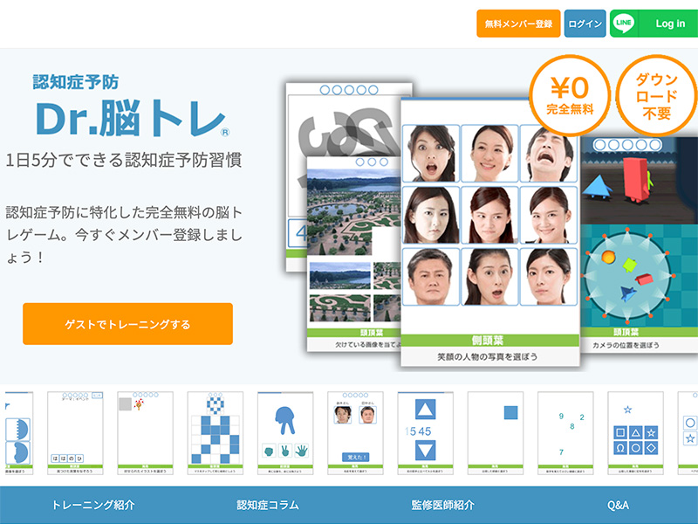Screen dimensions: 698x524
Task: Pick the filled blue star symbol tile
Action: pyautogui.click(x=651, y=432)
